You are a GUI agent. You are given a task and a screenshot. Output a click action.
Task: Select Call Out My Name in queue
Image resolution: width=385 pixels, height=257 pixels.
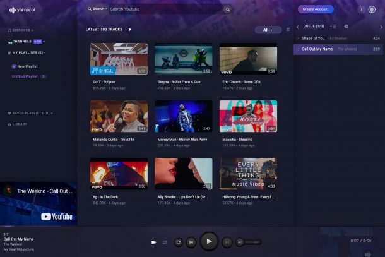click(x=338, y=49)
